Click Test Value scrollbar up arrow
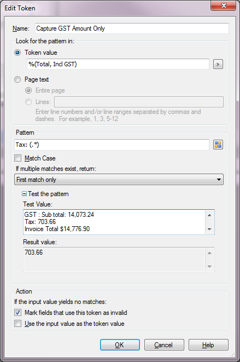240x362 pixels. pos(209,215)
